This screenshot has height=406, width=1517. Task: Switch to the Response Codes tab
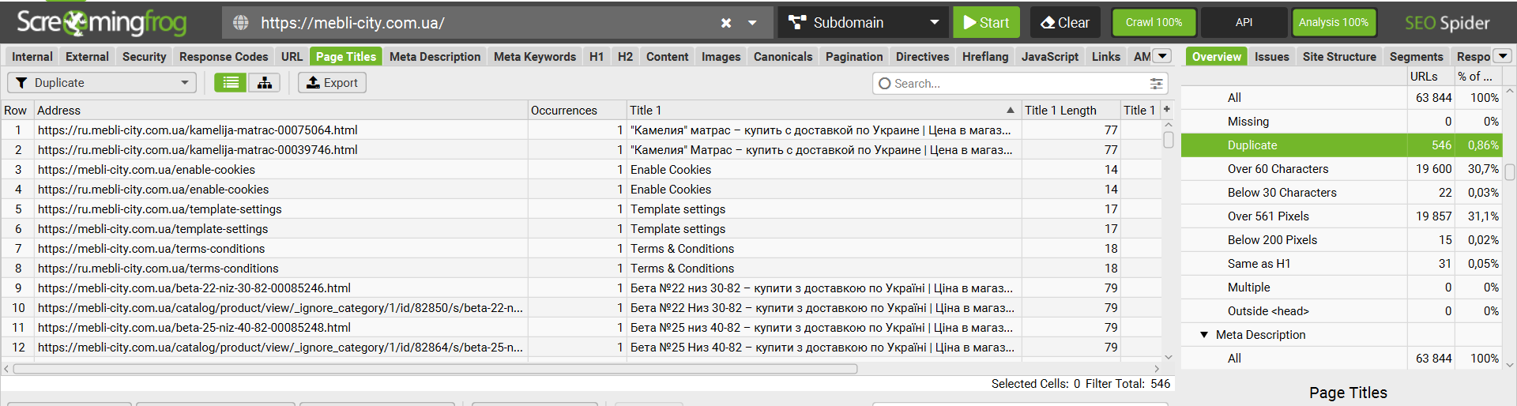[224, 57]
